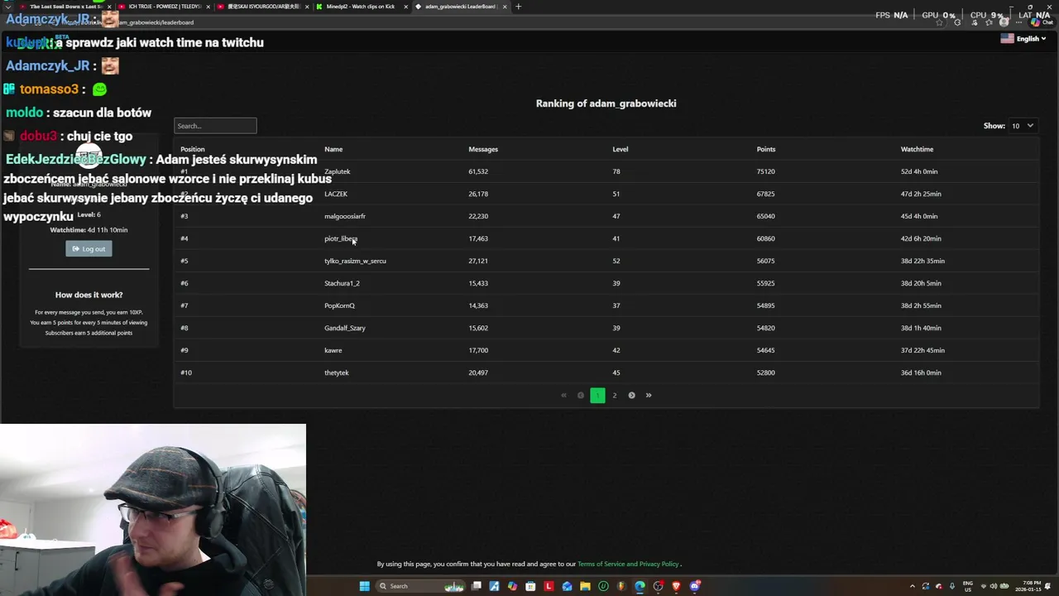
Task: Click the taskbar clock showing 7:08 PM
Action: coord(1028,586)
